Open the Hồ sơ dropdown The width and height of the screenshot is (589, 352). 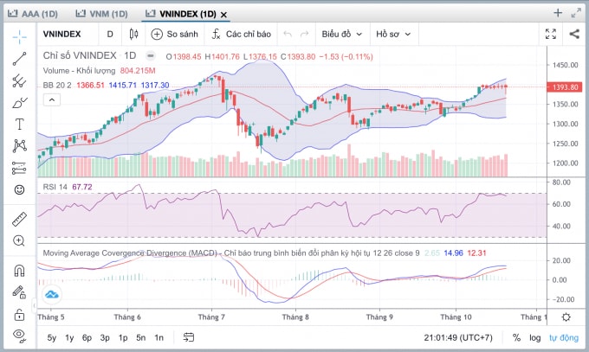[x=393, y=34]
